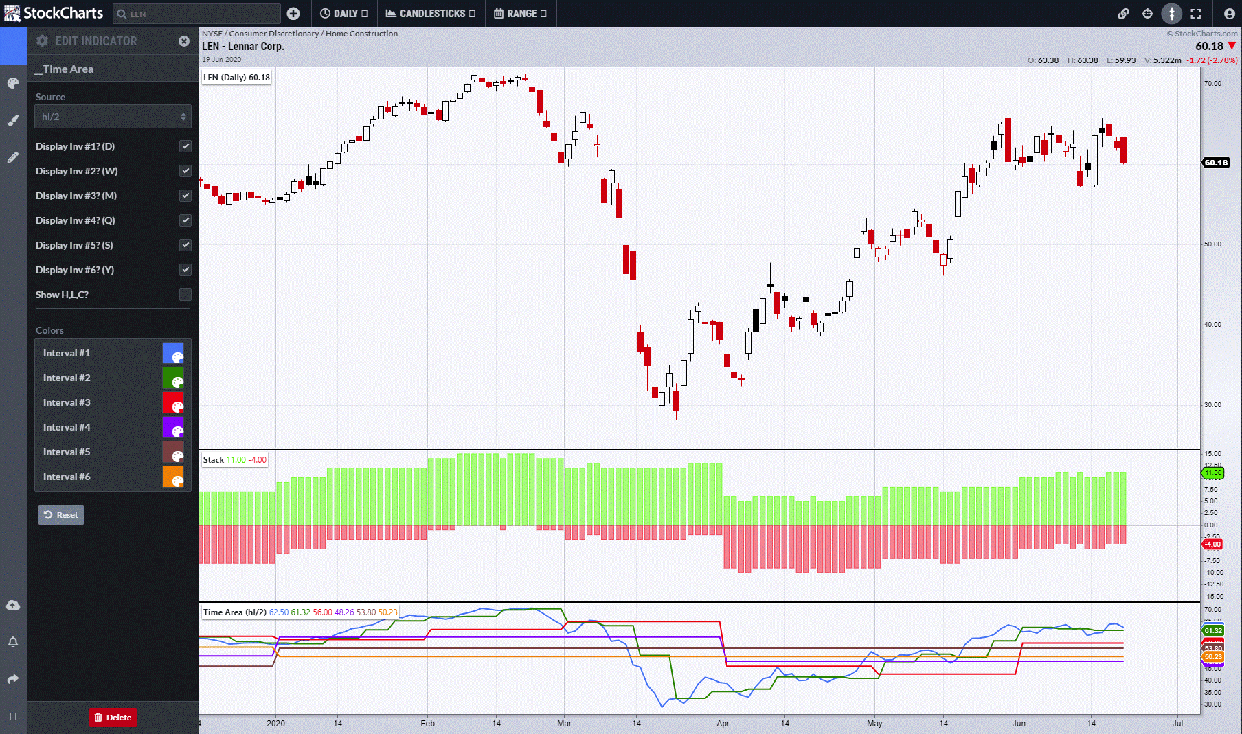Open the user account icon
The height and width of the screenshot is (734, 1242).
pos(1229,14)
